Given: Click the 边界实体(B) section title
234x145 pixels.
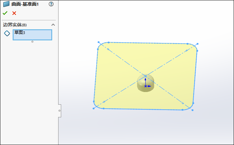Looking at the screenshot, I should pos(15,25).
